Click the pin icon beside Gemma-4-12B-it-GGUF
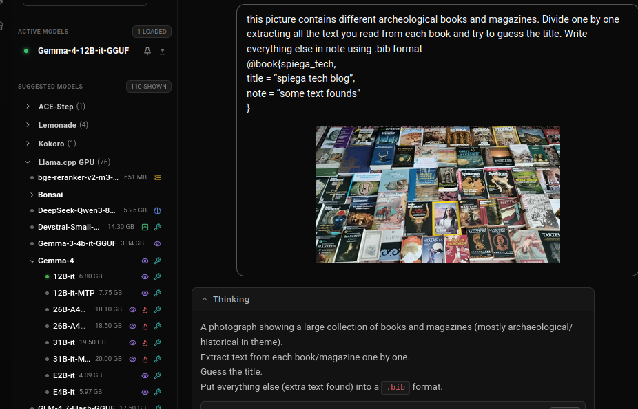638x409 pixels. (147, 51)
